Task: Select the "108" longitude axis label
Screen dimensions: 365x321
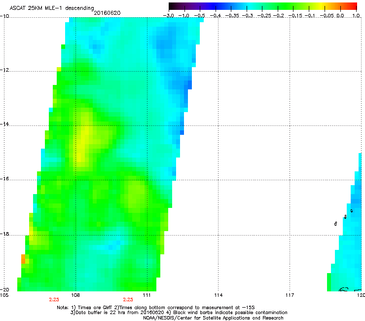Action: 75,295
